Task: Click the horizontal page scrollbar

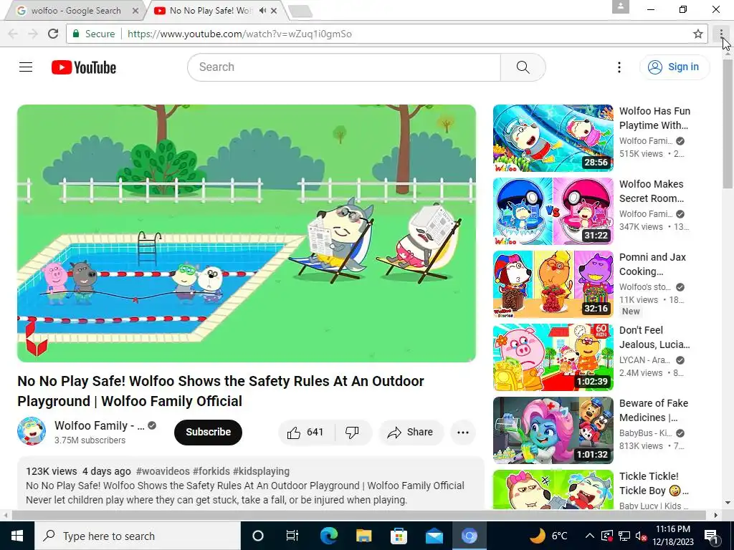Action: [358, 515]
